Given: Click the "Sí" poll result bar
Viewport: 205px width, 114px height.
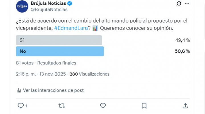Looking at the screenshot, I should (59, 40).
